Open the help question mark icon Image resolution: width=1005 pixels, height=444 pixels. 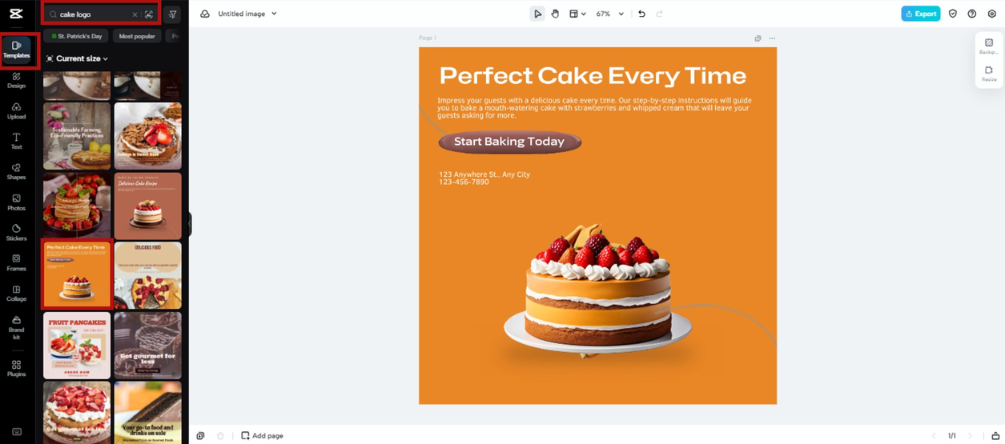(x=972, y=14)
